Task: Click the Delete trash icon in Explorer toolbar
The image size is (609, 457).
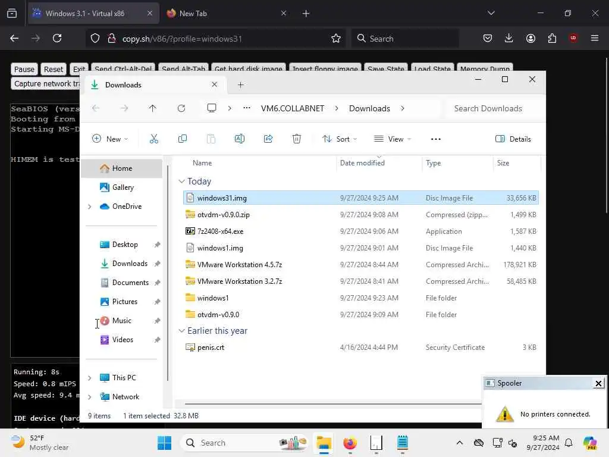Action: (x=297, y=139)
